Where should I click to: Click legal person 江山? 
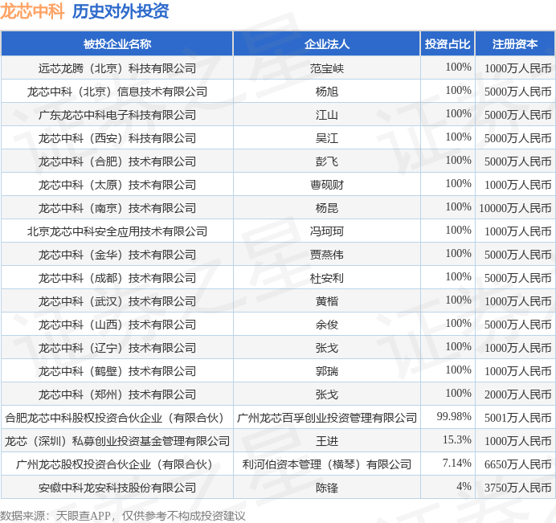[326, 115]
